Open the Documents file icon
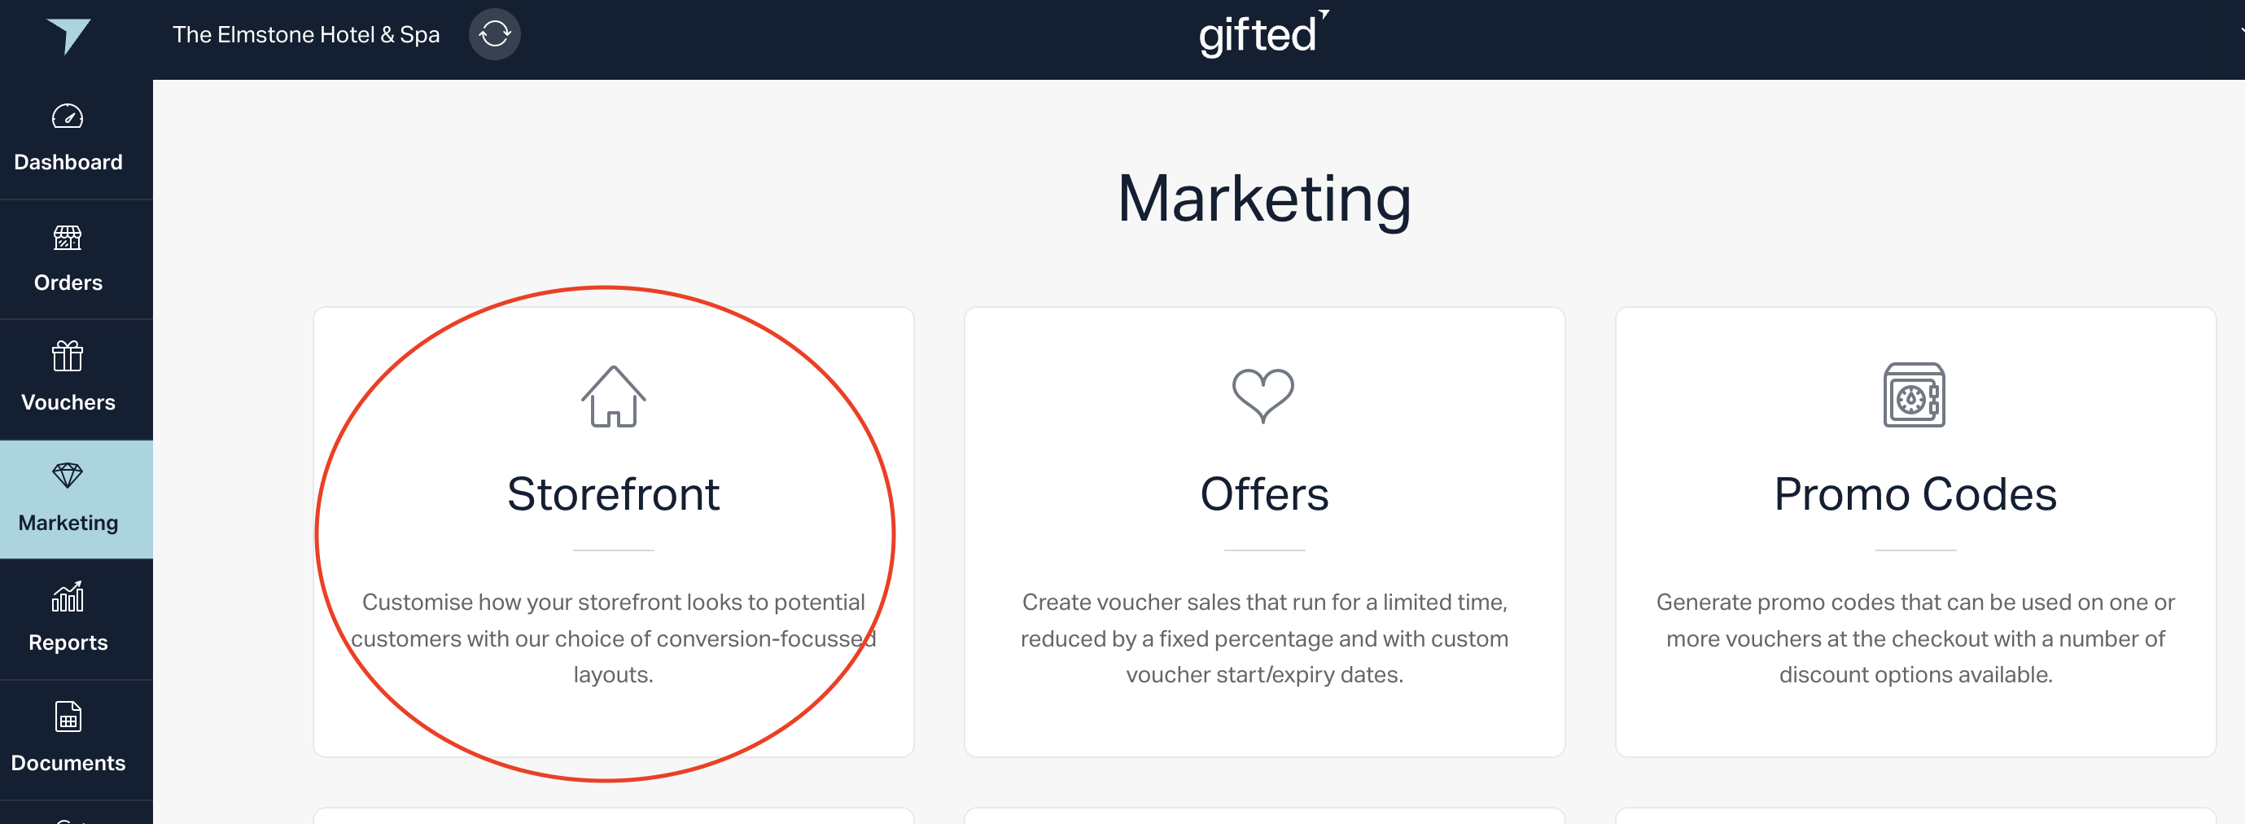Screen dimensions: 2245x824 (68, 717)
